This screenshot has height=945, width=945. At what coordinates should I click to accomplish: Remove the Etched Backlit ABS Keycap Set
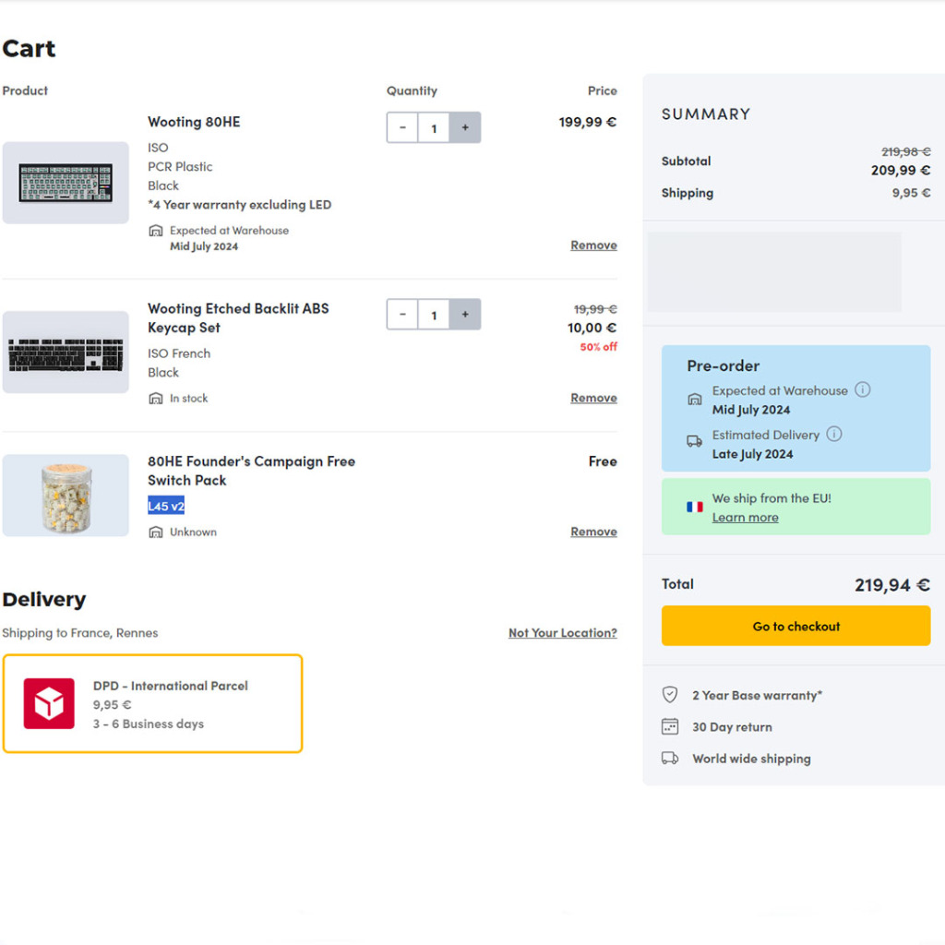(x=593, y=398)
